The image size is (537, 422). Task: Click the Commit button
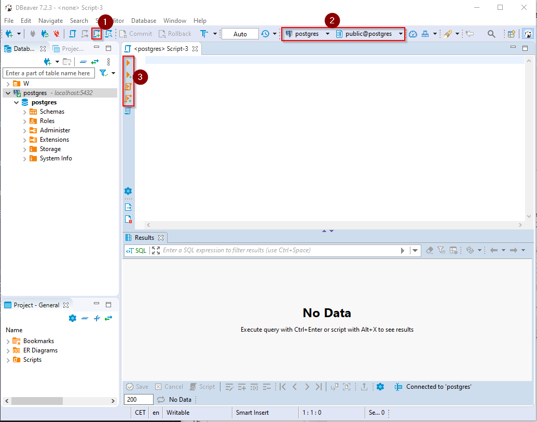(135, 34)
